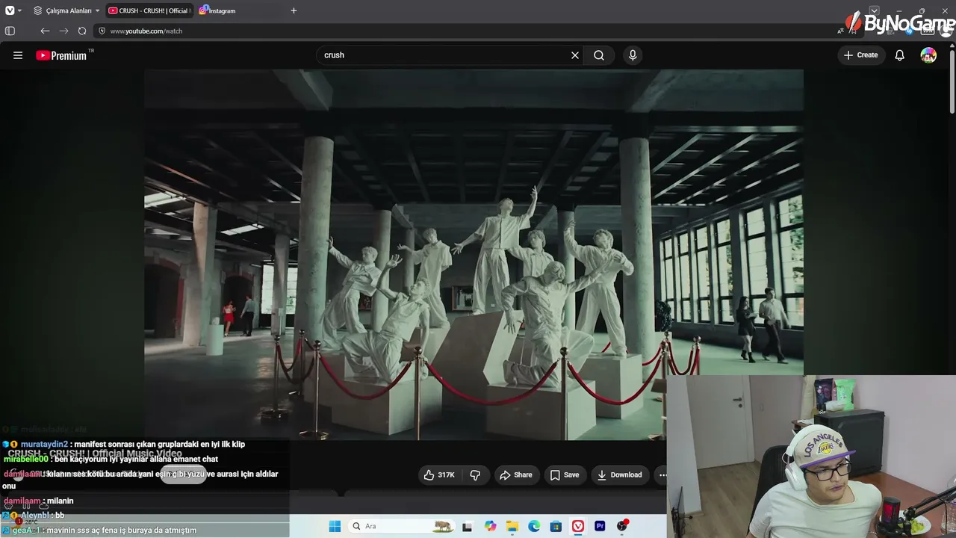Image resolution: width=956 pixels, height=538 pixels.
Task: Launch Copilot from the taskbar
Action: click(x=490, y=526)
